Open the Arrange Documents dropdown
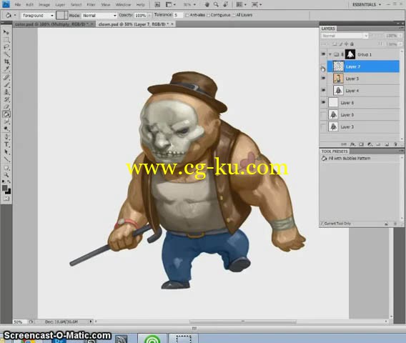Image resolution: width=406 pixels, height=343 pixels. [x=242, y=4]
